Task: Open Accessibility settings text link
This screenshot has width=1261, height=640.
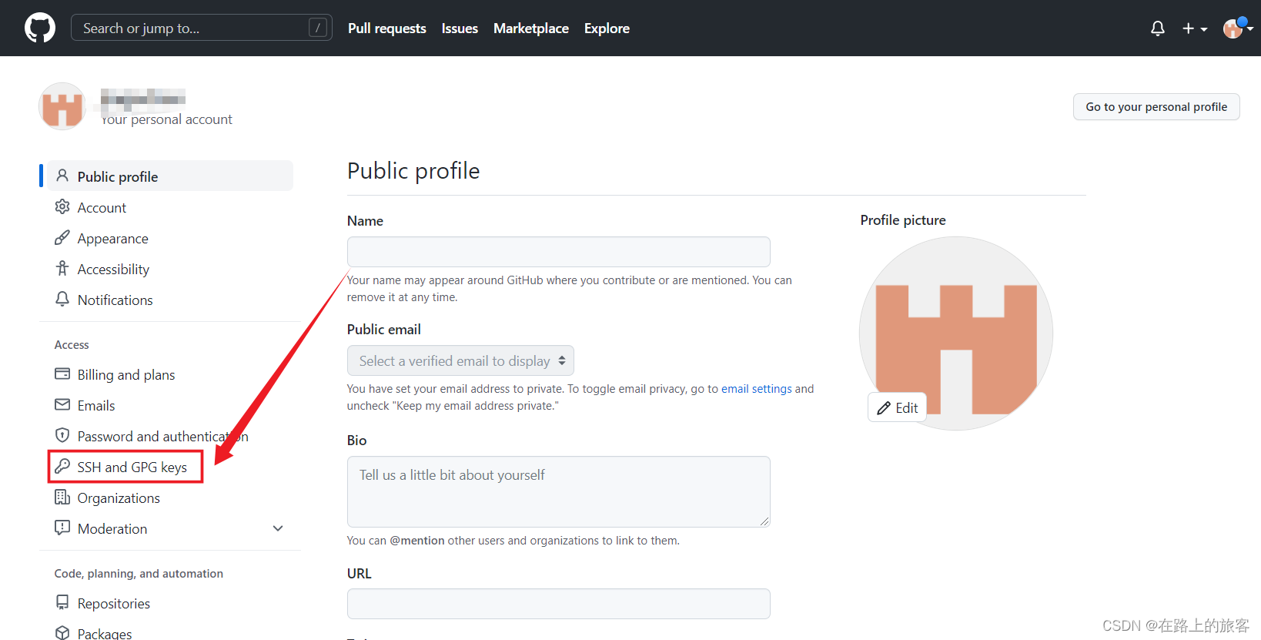Action: (x=113, y=270)
